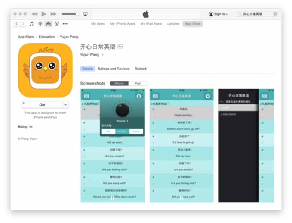
Task: Click 'Are you feeling sick?' in first screenshot
Action: (114, 170)
